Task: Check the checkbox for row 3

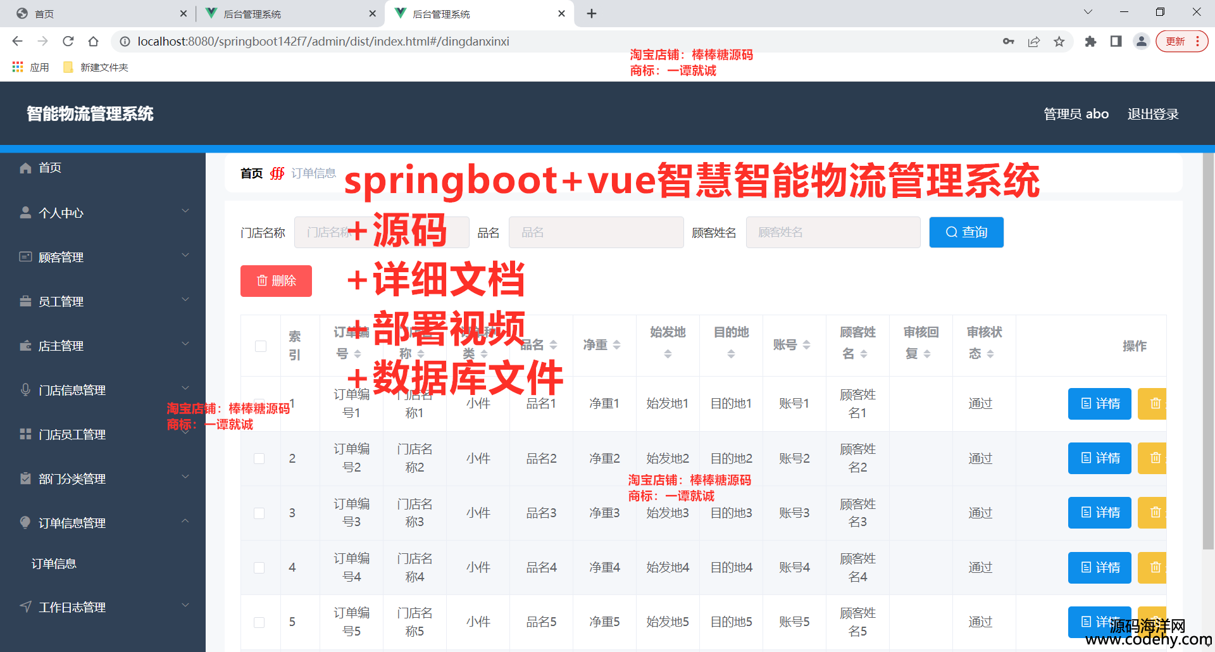Action: (x=259, y=513)
